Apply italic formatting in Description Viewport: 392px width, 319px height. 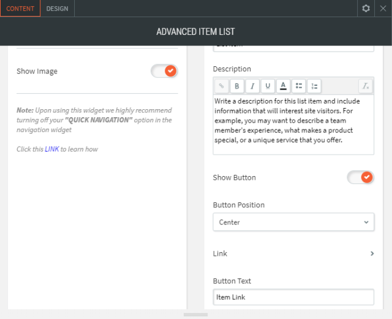point(252,86)
